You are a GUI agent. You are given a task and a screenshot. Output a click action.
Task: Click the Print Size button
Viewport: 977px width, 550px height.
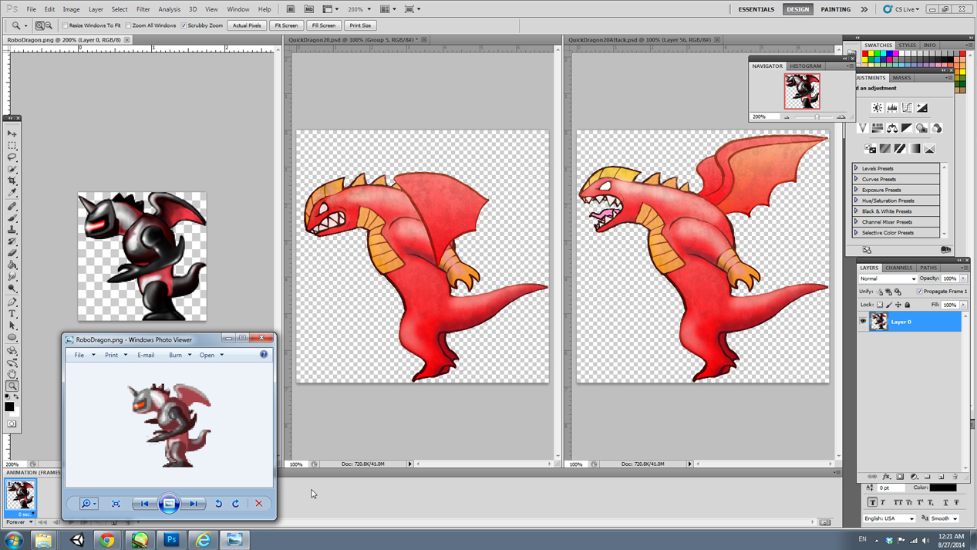coord(360,25)
